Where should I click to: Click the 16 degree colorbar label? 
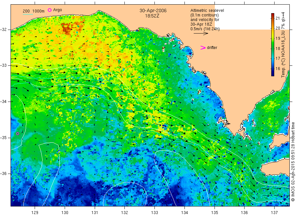[x=278, y=68]
